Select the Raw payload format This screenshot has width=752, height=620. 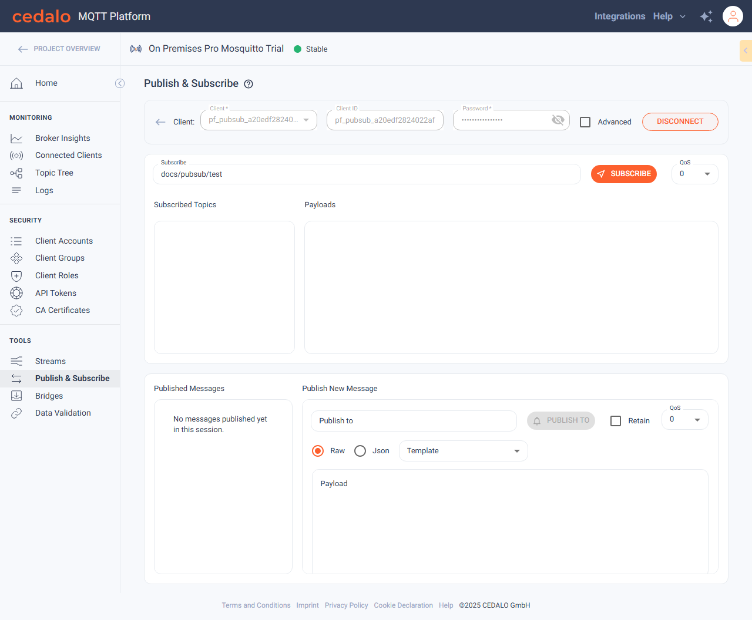click(318, 451)
